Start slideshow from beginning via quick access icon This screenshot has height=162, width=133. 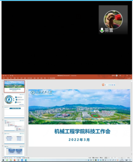pos(11,75)
